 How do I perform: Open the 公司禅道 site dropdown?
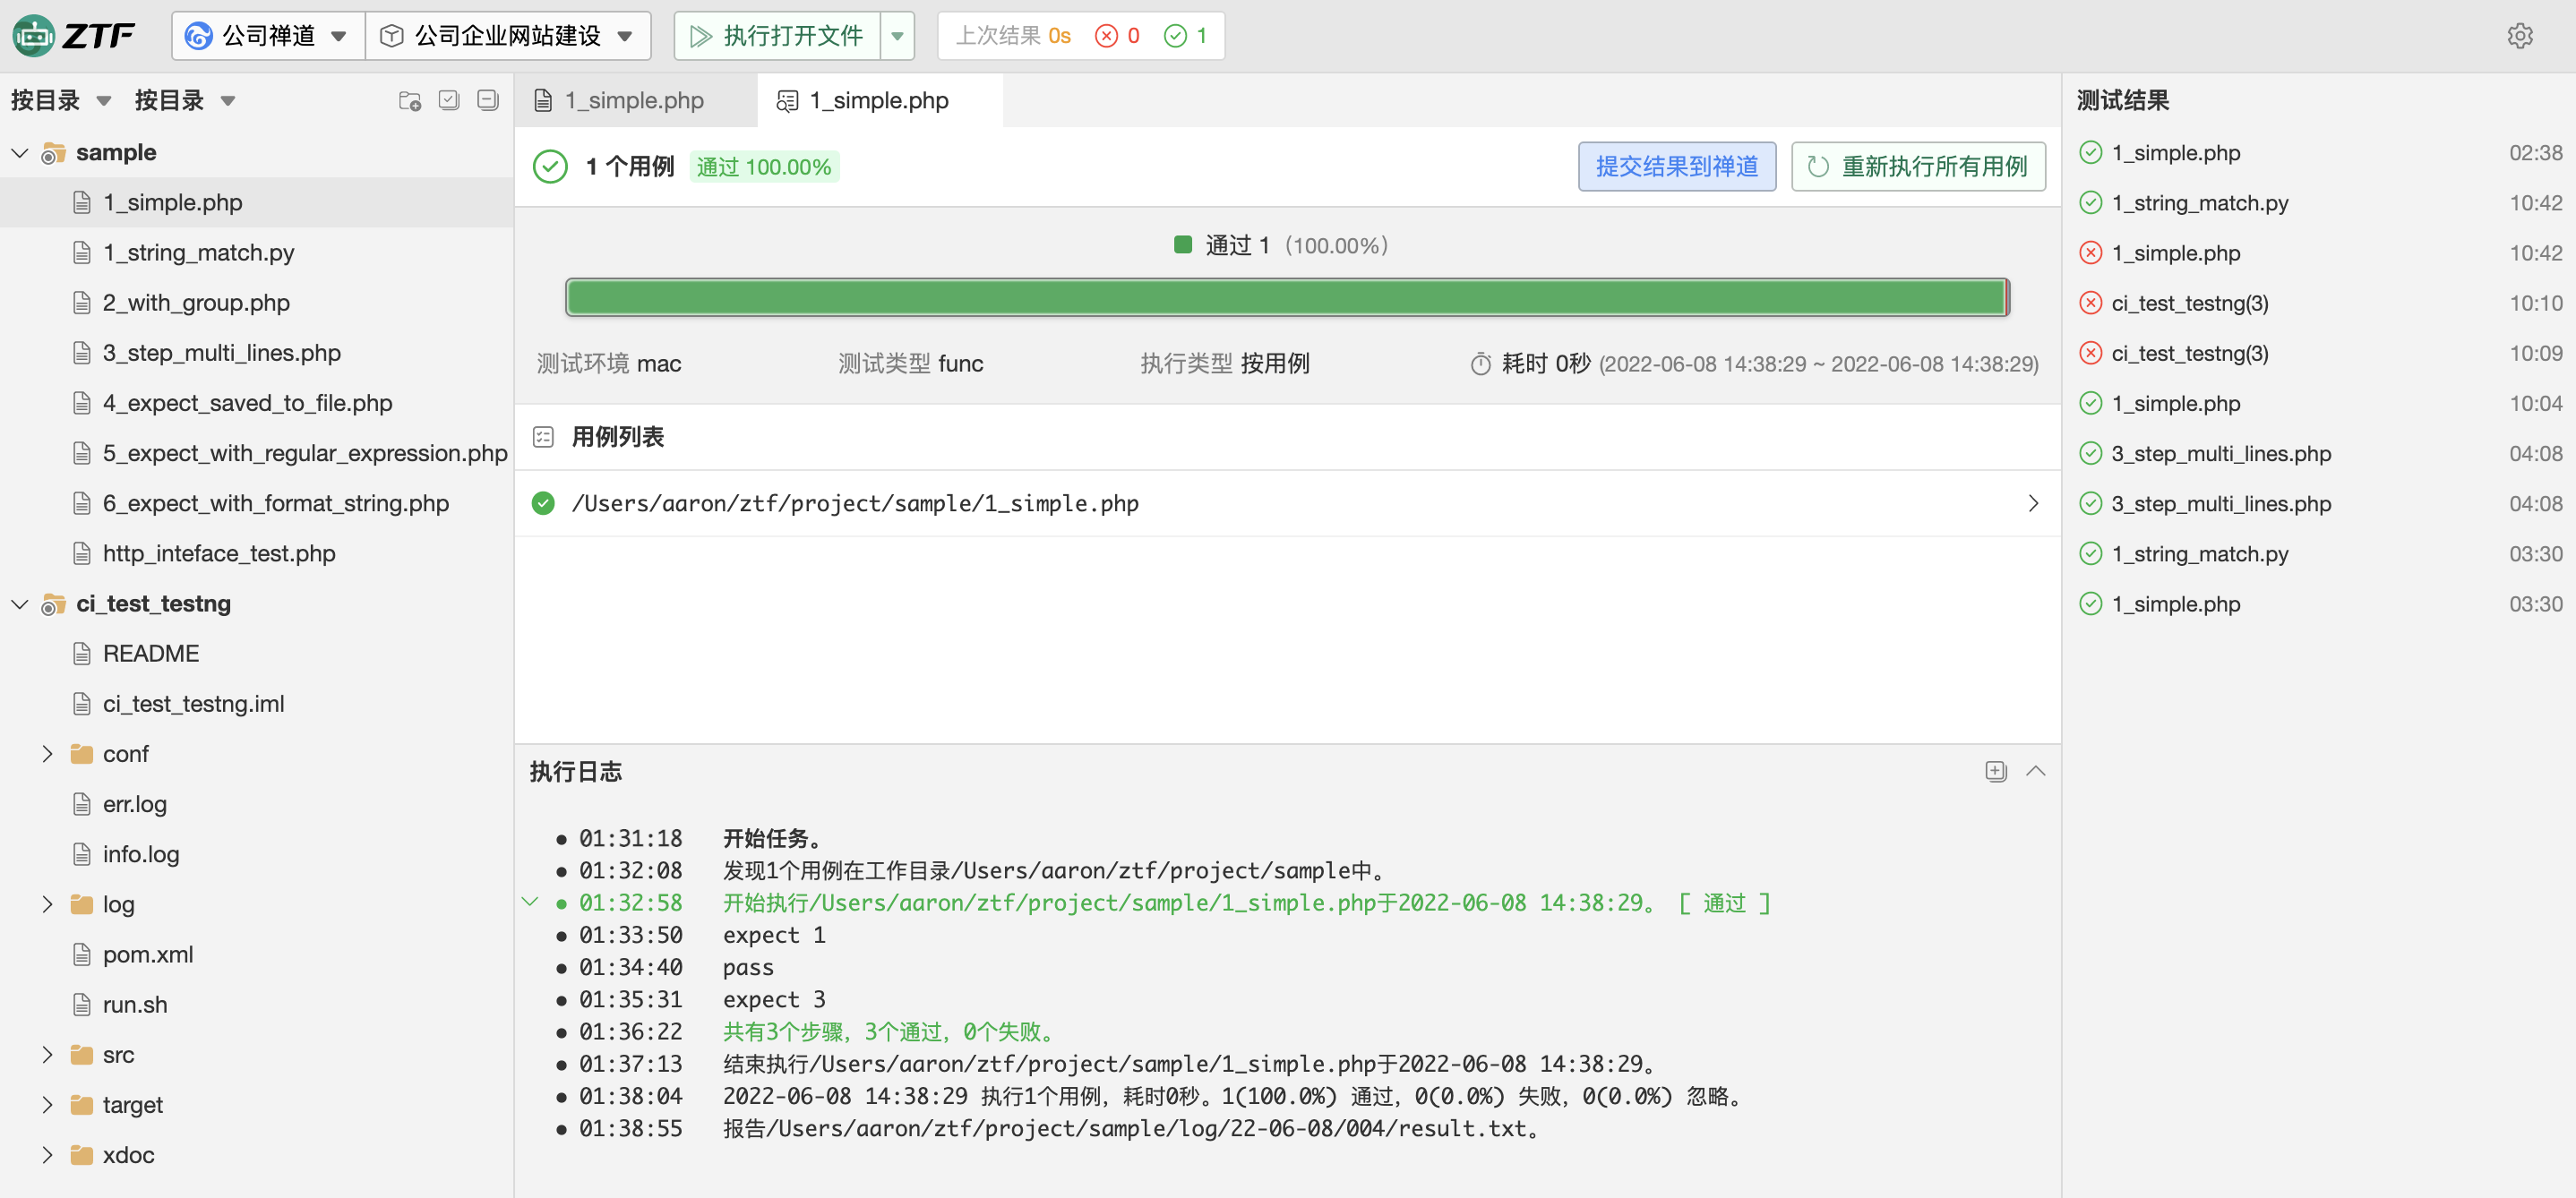tap(267, 36)
